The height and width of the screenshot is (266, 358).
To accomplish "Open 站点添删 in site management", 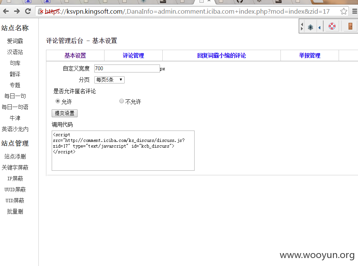I will pyautogui.click(x=15, y=156).
